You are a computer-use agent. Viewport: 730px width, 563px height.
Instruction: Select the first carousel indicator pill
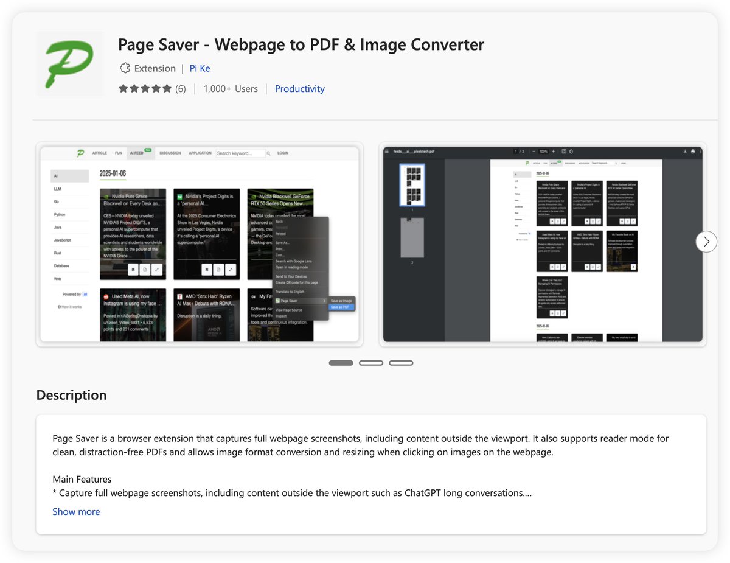341,363
